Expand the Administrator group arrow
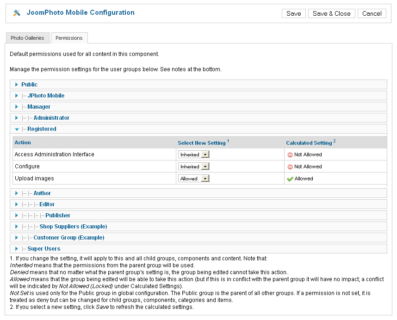Viewport: 397px width, 320px height. click(17, 118)
